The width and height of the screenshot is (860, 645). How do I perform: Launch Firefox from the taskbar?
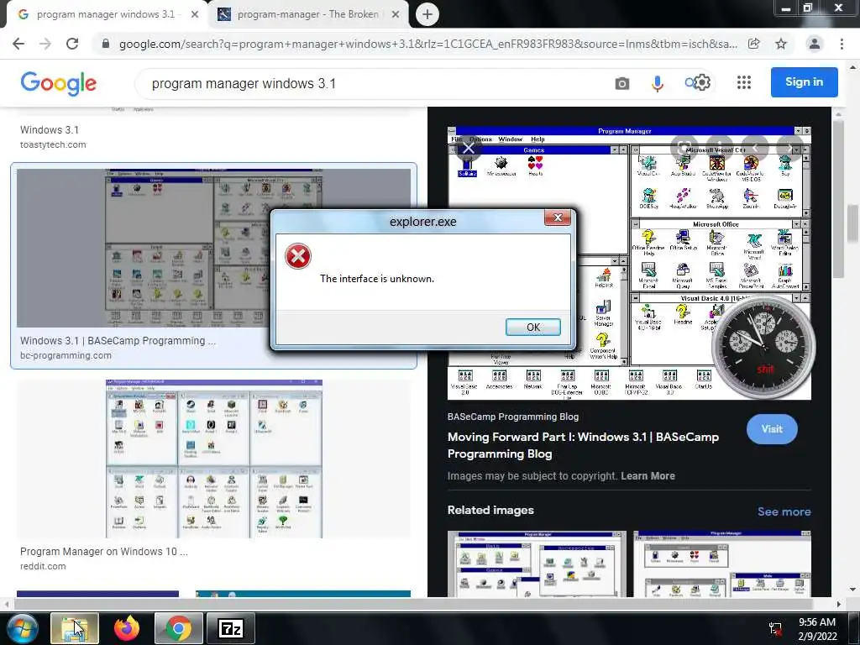pyautogui.click(x=127, y=628)
